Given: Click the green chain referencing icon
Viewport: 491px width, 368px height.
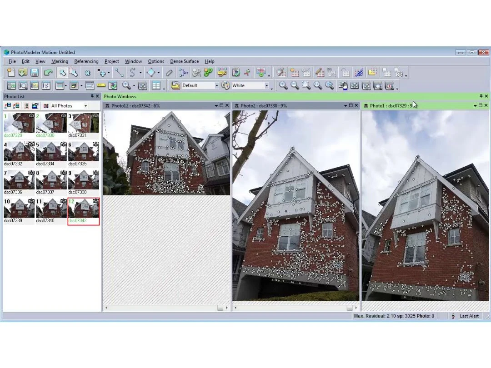Looking at the screenshot, I should tap(208, 73).
